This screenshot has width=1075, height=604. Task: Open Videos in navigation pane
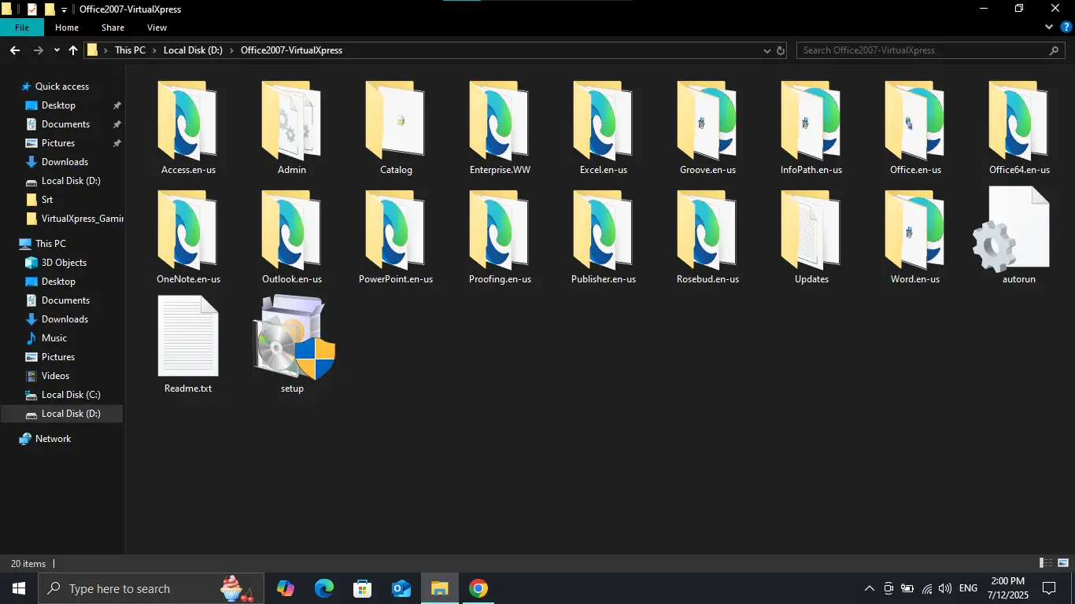pos(55,376)
